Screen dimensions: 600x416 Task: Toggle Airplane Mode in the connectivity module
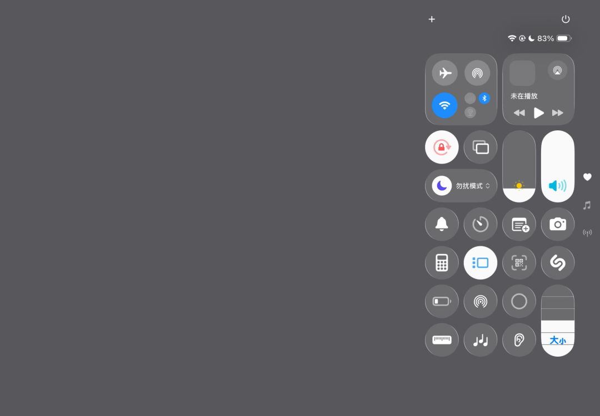(x=444, y=73)
